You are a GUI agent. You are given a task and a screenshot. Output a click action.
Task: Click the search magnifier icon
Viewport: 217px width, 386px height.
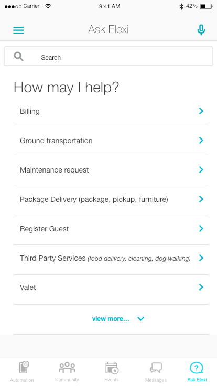[x=18, y=56]
